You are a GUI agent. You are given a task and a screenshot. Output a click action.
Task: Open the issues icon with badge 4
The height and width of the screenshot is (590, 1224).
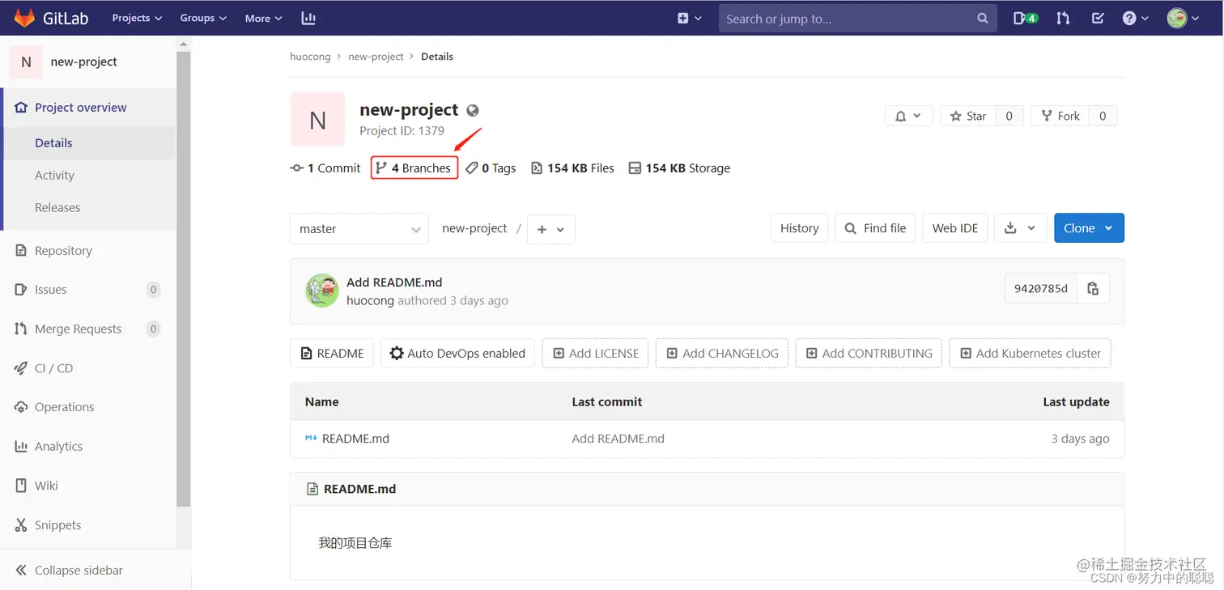point(1026,18)
